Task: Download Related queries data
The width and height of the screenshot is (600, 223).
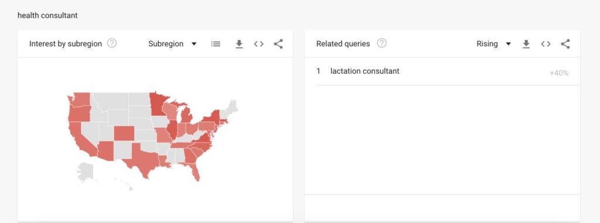Action: [526, 44]
